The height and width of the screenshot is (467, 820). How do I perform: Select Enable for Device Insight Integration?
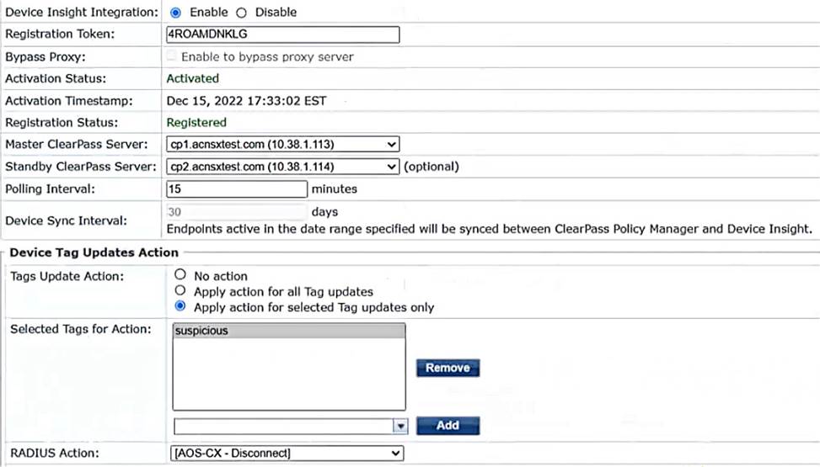175,13
